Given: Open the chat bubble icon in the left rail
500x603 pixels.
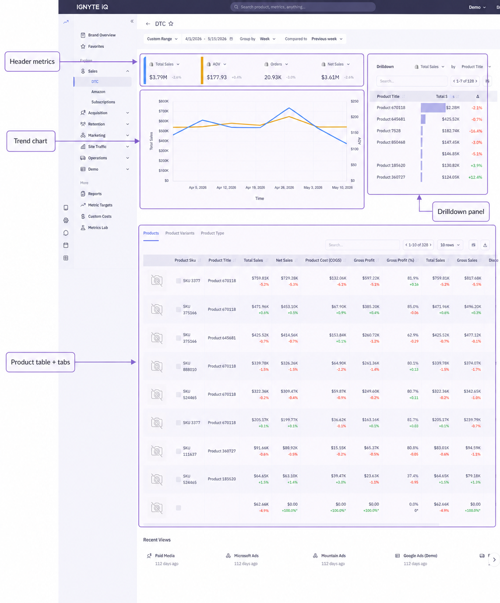Looking at the screenshot, I should [66, 233].
